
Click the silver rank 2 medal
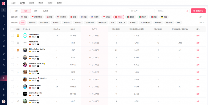tap(18, 43)
